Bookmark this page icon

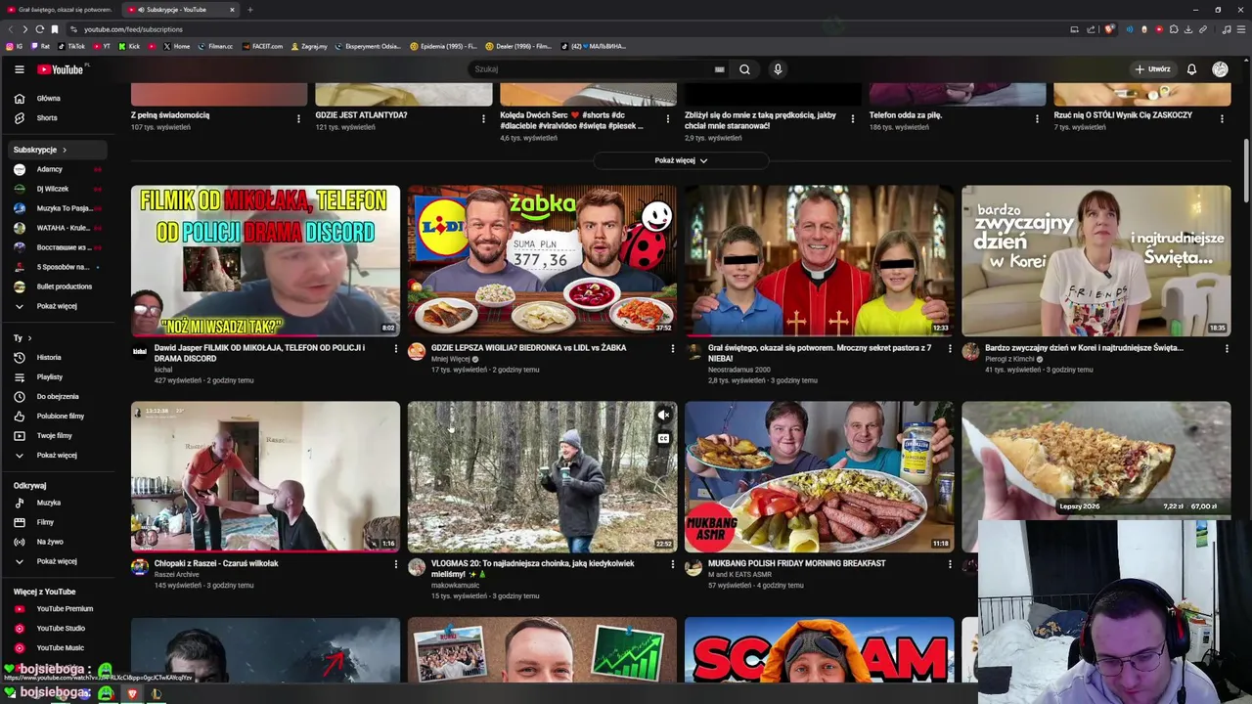coord(55,29)
